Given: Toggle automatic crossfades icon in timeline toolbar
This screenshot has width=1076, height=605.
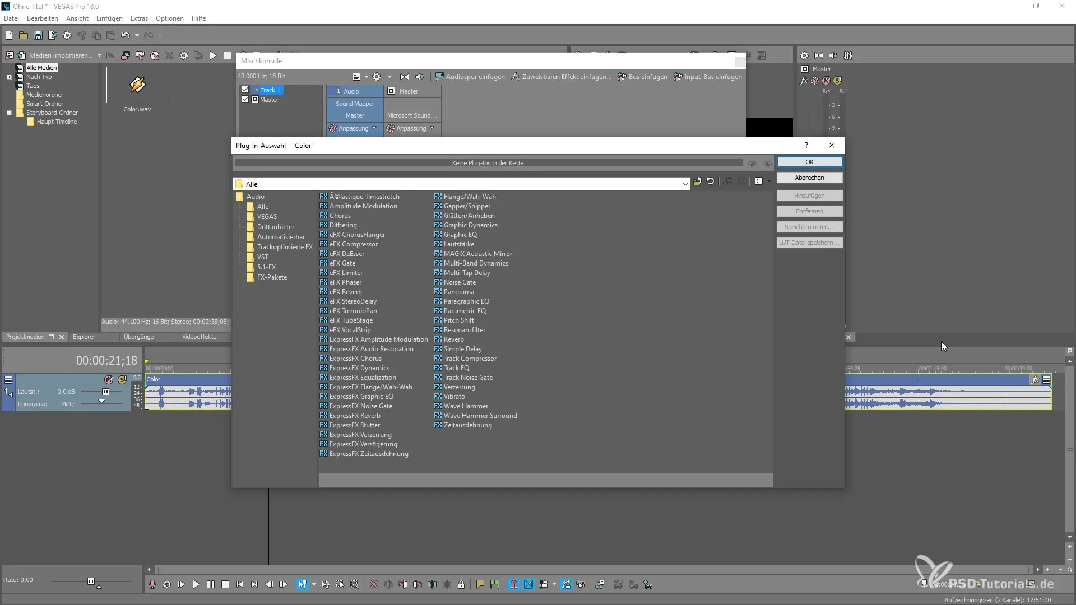Looking at the screenshot, I should 528,584.
